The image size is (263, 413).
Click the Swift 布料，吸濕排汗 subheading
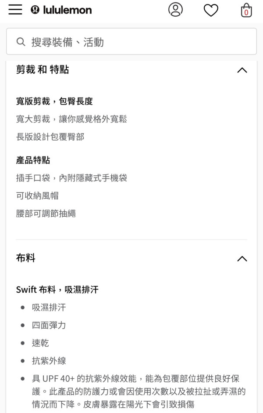coord(57,289)
